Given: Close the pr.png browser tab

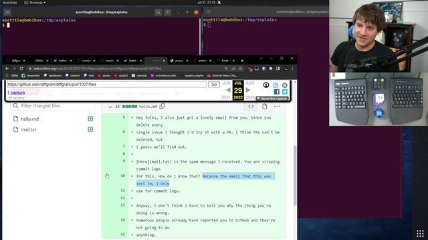Looking at the screenshot, I should (187, 61).
